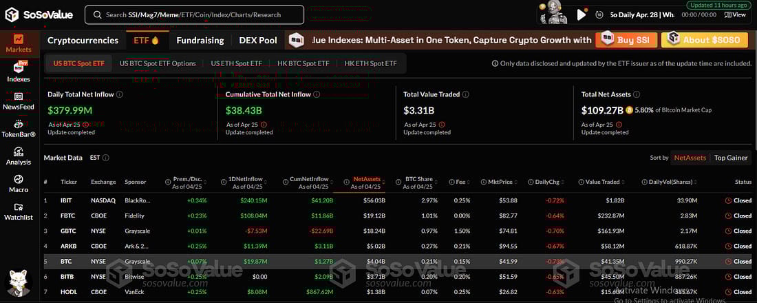The width and height of the screenshot is (757, 303).
Task: Click info icon beside Cumulative Total Net Inflow
Action: point(317,95)
